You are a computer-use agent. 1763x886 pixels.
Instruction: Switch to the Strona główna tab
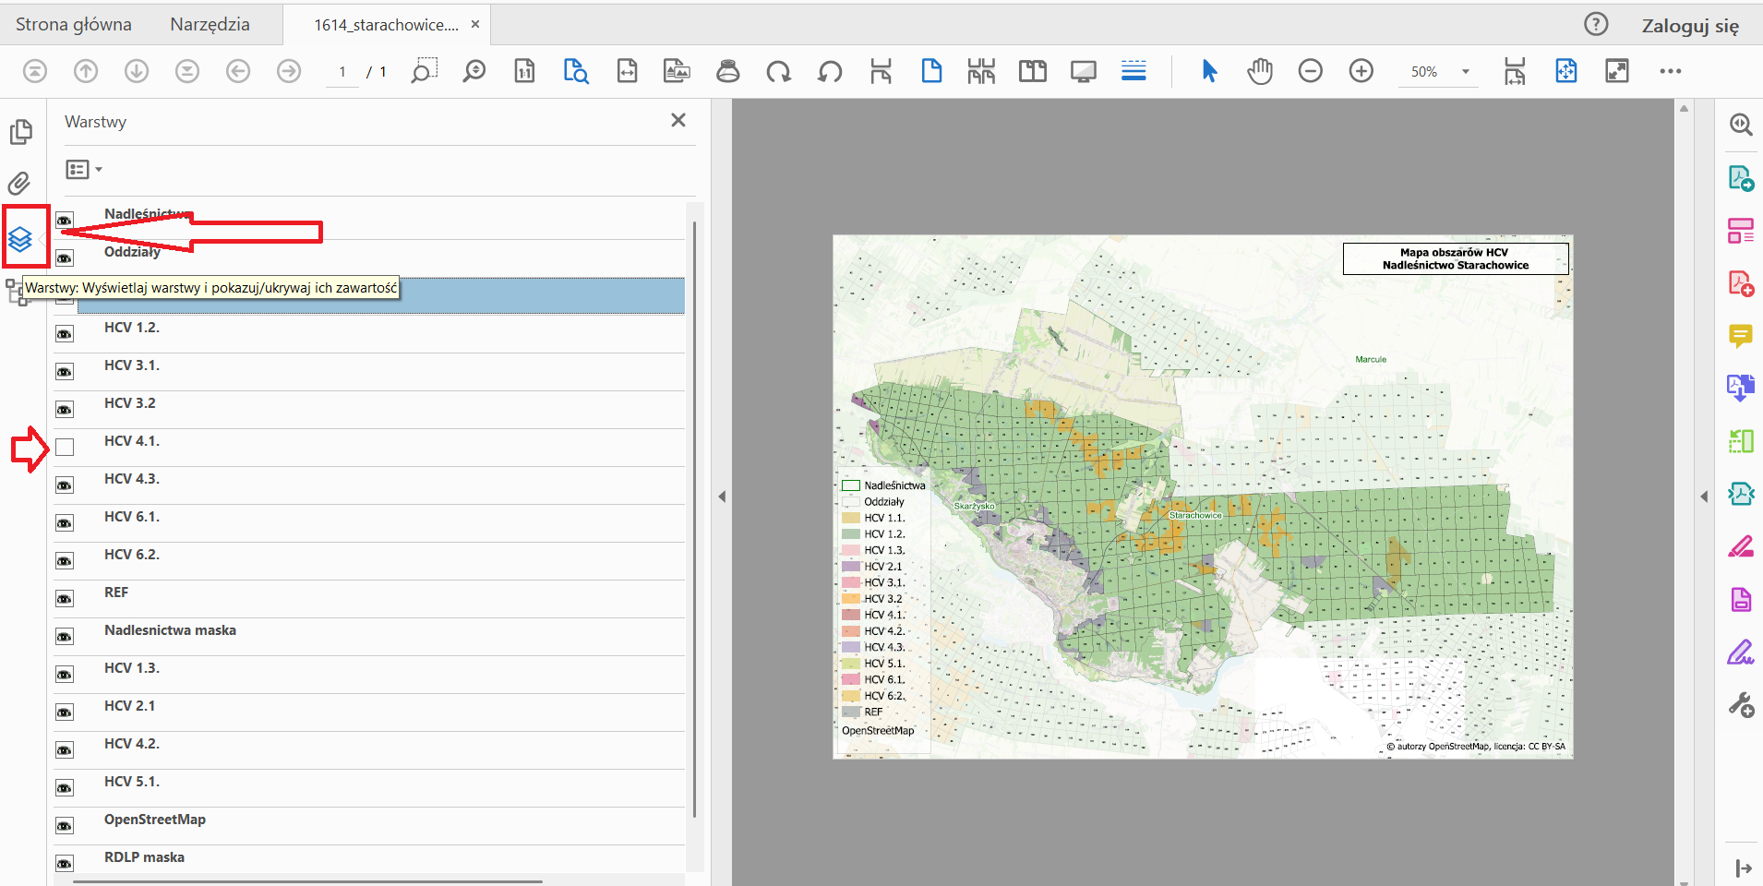click(x=74, y=25)
